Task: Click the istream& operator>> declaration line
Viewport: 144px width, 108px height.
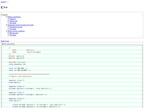Action: [x=28, y=94]
